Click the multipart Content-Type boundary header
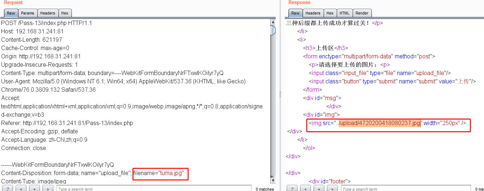This screenshot has width=484, height=191. pyautogui.click(x=112, y=73)
